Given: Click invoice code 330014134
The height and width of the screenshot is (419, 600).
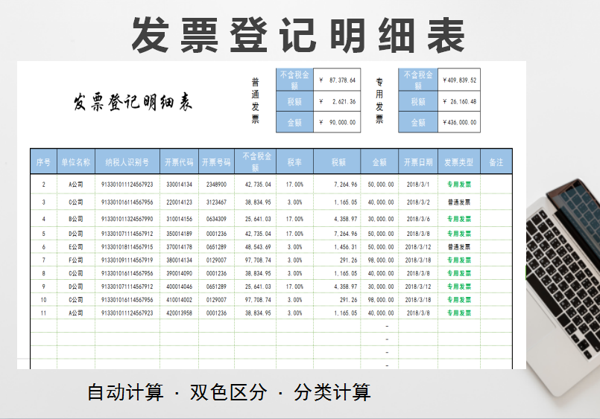Looking at the screenshot, I should coord(179,184).
